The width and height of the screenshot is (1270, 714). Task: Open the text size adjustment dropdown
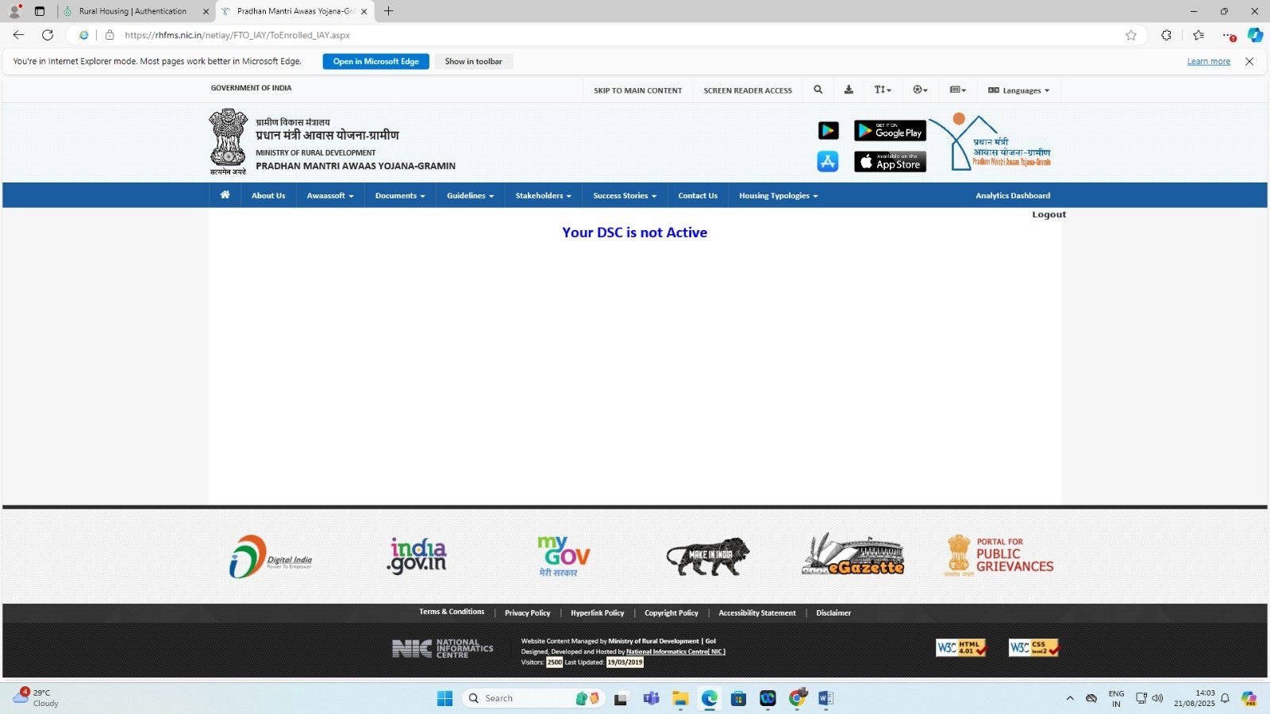click(883, 90)
